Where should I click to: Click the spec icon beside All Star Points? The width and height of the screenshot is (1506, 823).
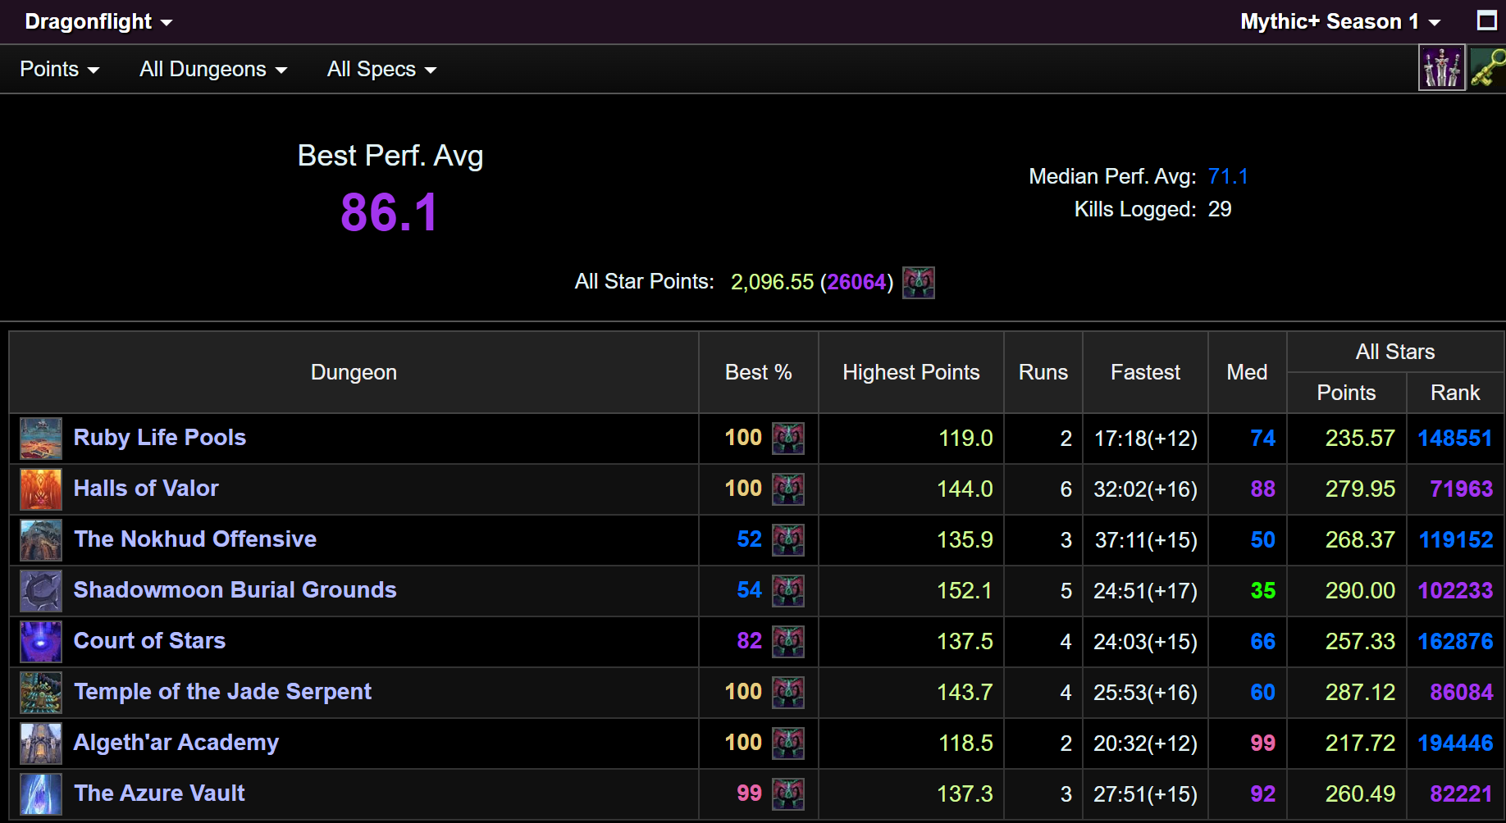(919, 283)
